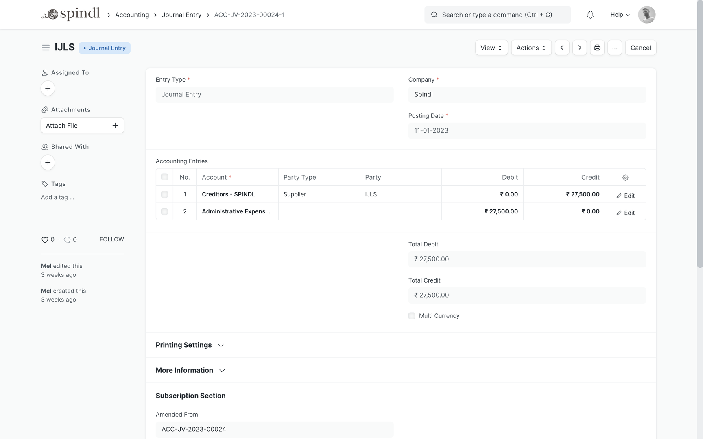Screen dimensions: 703x439
Task: Print this journal entry
Action: (597, 48)
